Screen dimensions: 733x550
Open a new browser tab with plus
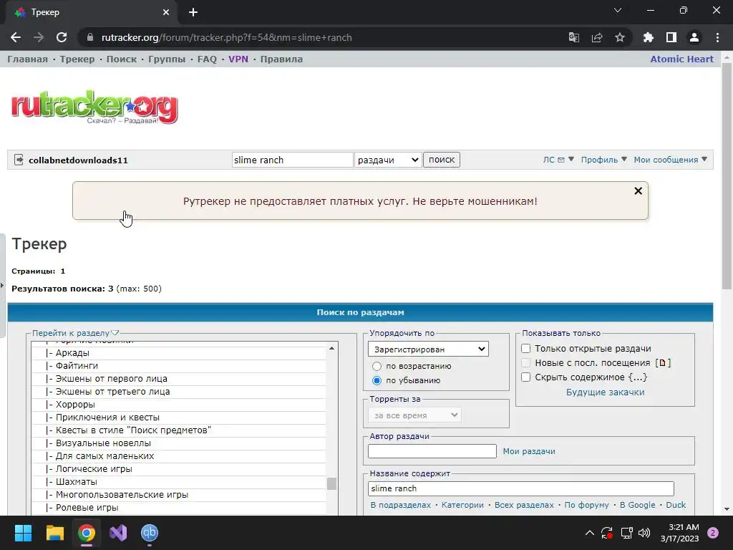point(193,12)
